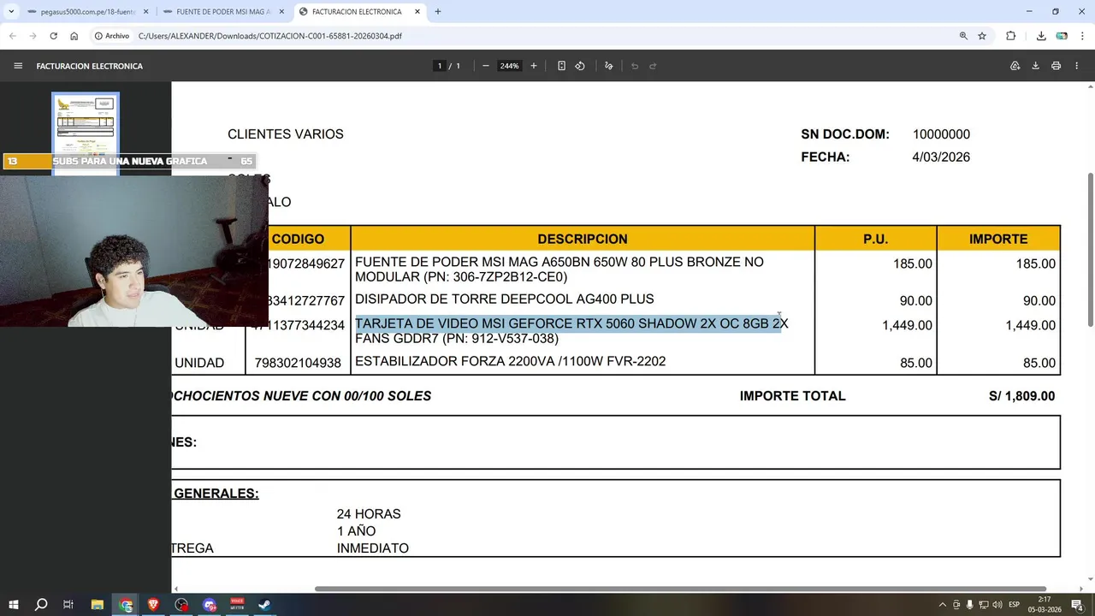
Task: Open a new browser tab
Action: [x=438, y=12]
